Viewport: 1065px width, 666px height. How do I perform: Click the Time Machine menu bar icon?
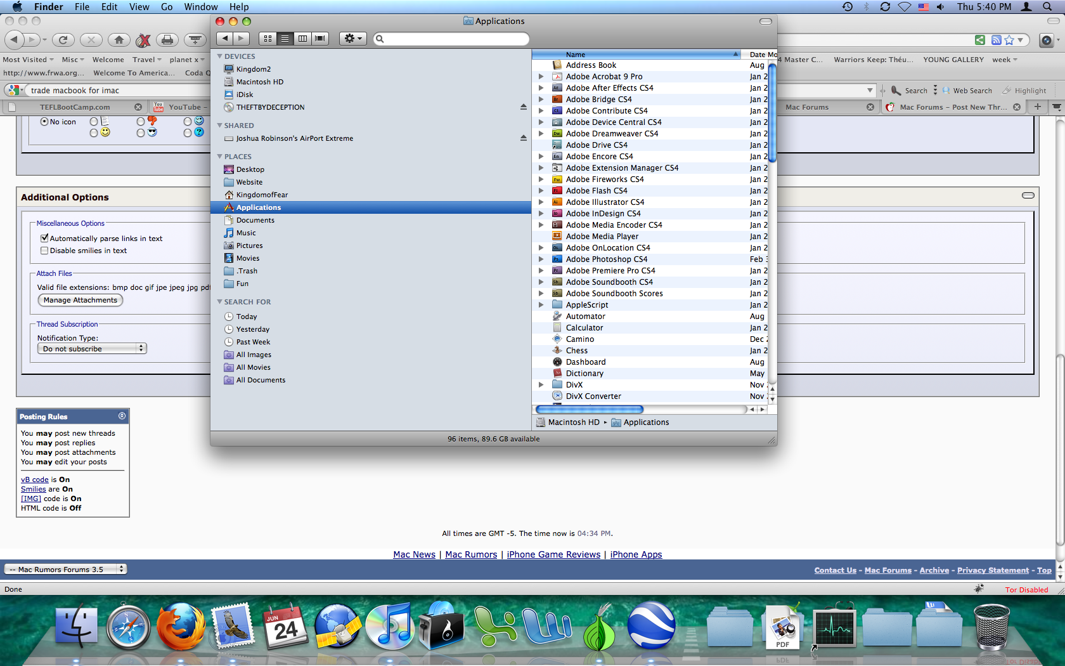tap(848, 7)
